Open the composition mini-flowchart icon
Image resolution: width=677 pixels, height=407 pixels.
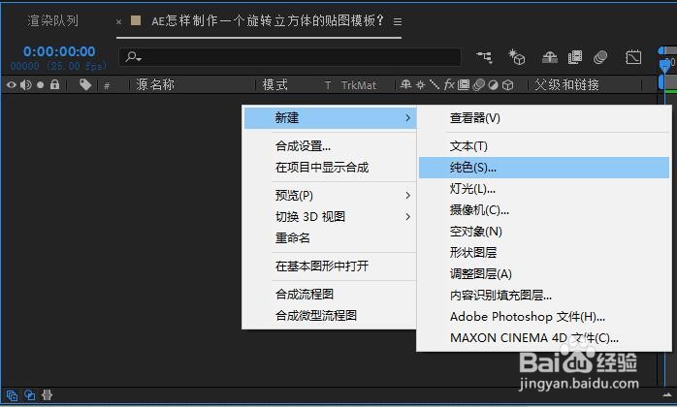click(484, 57)
